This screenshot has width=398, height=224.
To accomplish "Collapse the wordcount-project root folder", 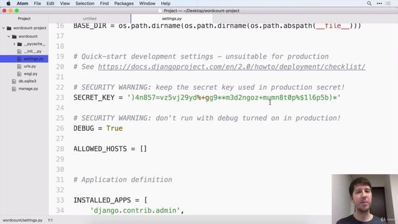I will coord(4,28).
